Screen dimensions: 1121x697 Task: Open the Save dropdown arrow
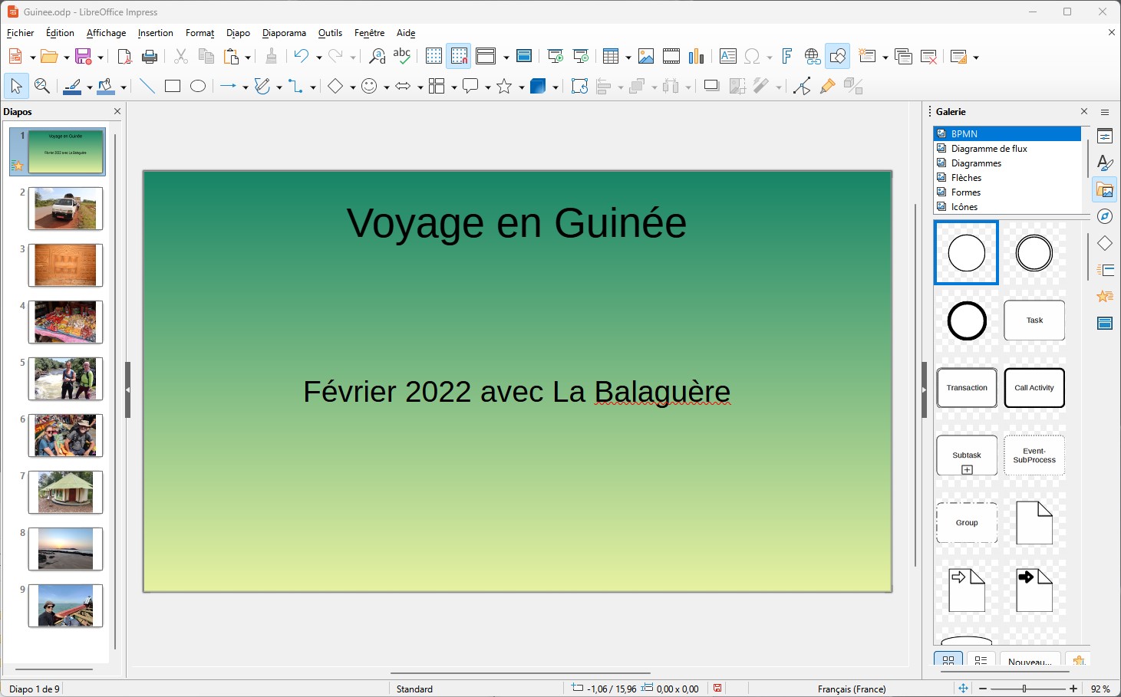click(100, 58)
